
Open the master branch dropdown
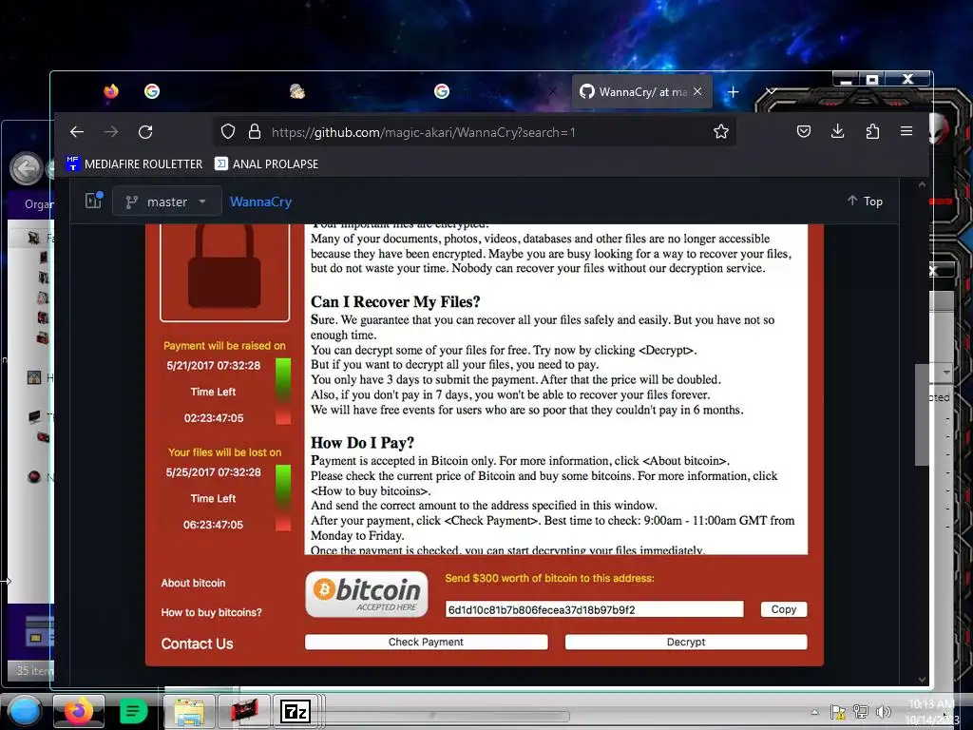167,202
